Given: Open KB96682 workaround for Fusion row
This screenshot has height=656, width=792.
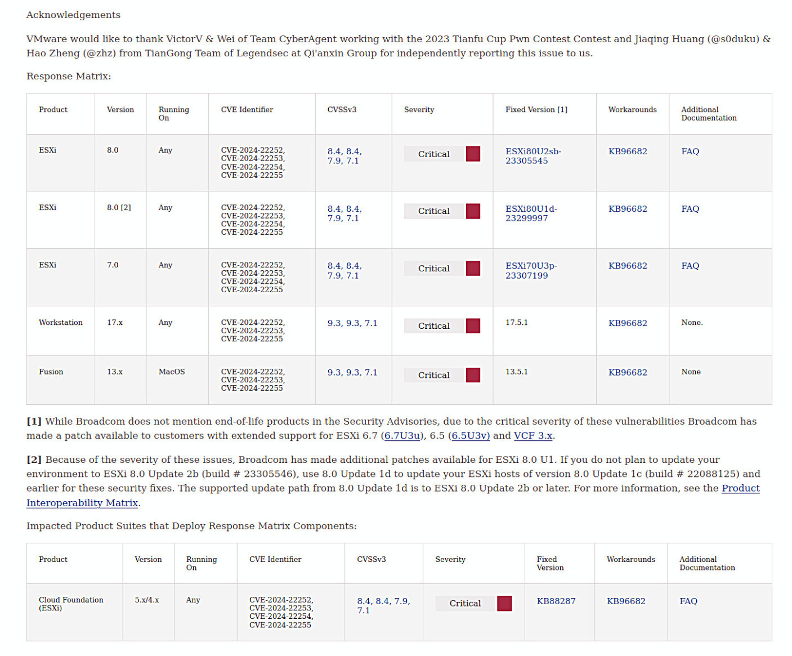Looking at the screenshot, I should (628, 373).
